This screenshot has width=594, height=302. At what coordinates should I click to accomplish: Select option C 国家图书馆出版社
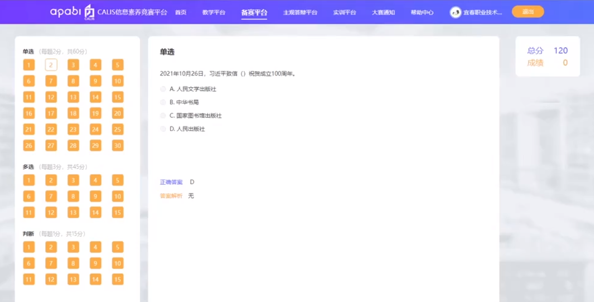point(191,116)
